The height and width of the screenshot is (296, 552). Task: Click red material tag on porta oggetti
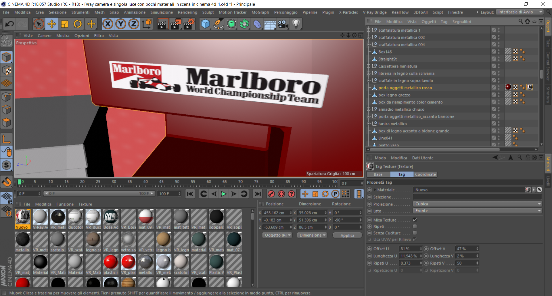(x=508, y=87)
